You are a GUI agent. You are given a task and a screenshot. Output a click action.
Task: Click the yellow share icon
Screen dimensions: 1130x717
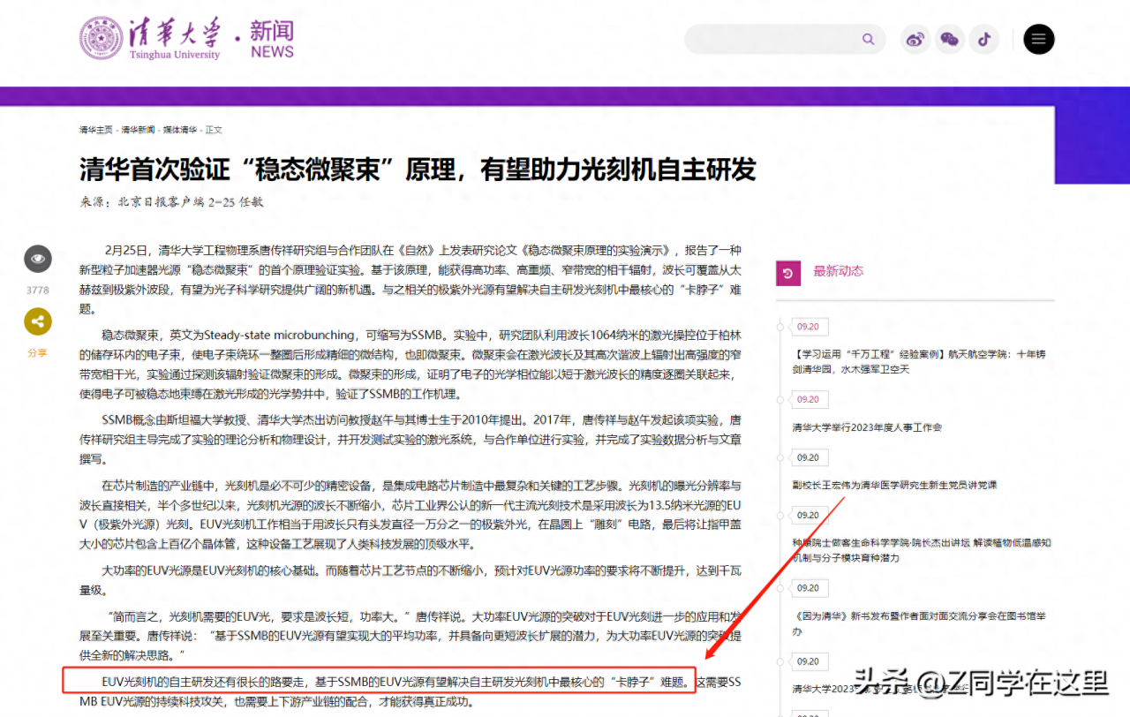37,321
